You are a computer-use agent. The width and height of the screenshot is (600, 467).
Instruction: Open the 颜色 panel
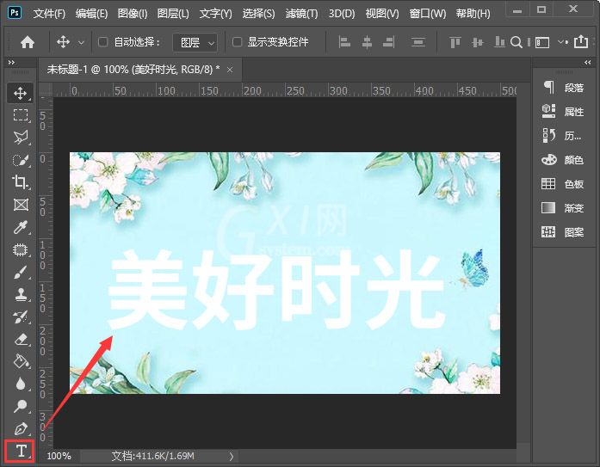click(562, 160)
